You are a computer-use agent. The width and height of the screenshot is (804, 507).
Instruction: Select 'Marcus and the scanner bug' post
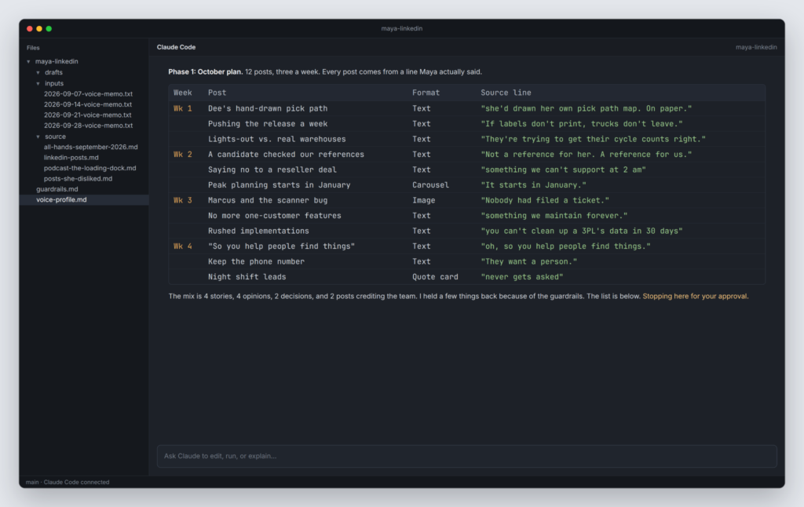[x=268, y=200]
